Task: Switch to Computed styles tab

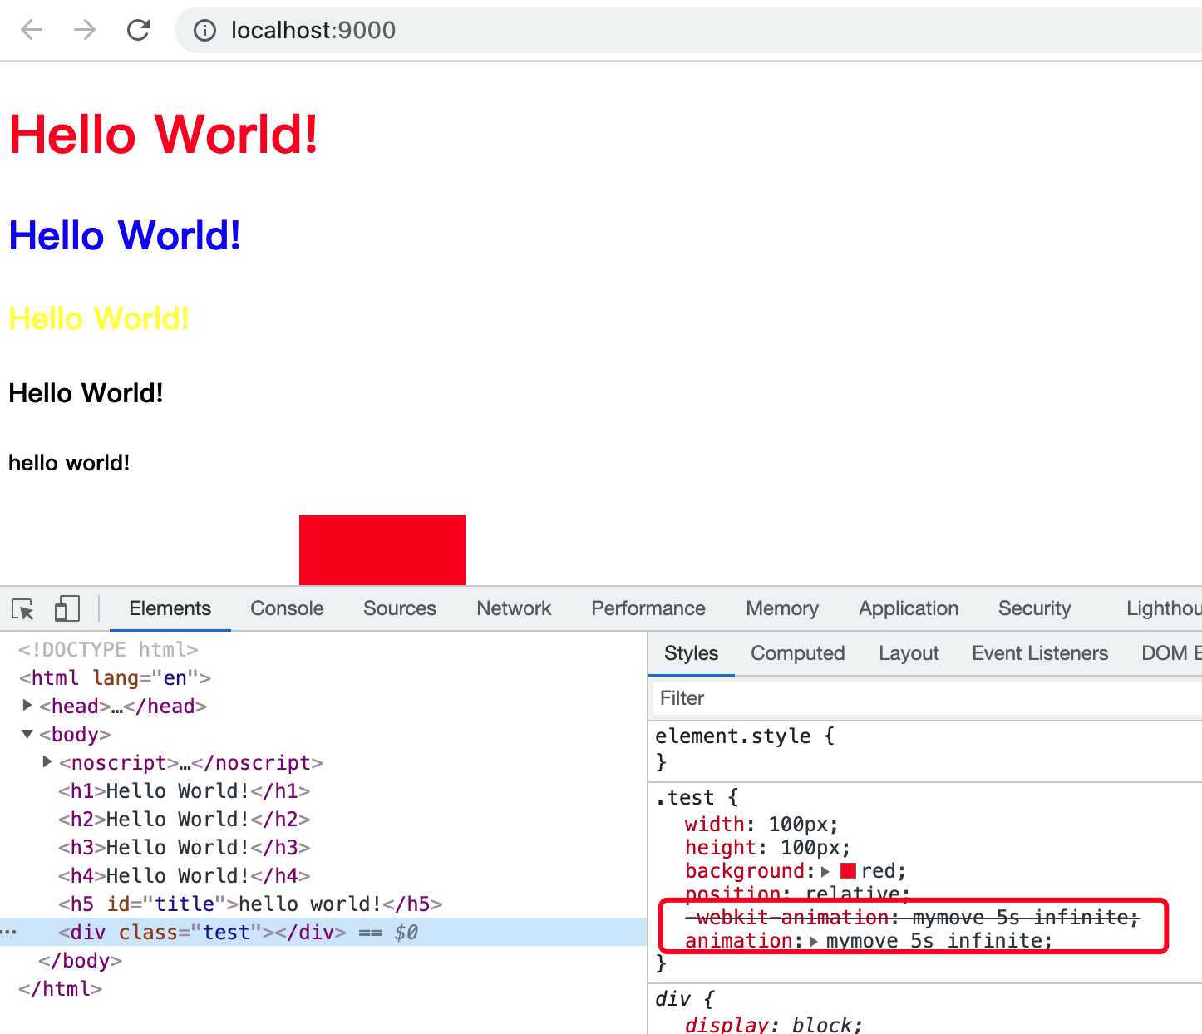Action: click(797, 653)
